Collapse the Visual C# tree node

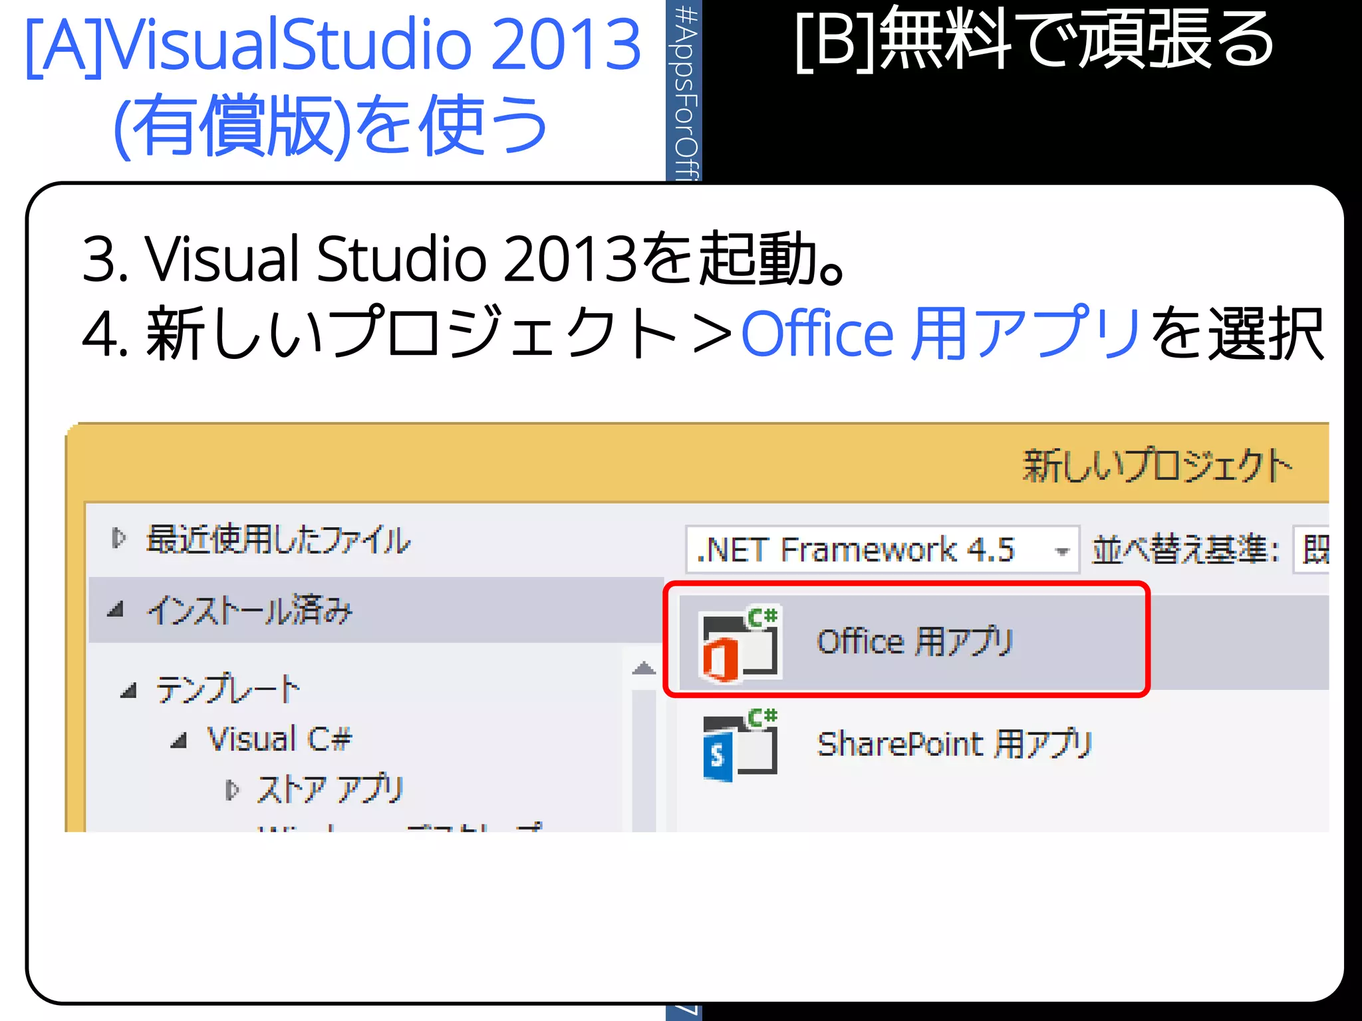coord(179,740)
